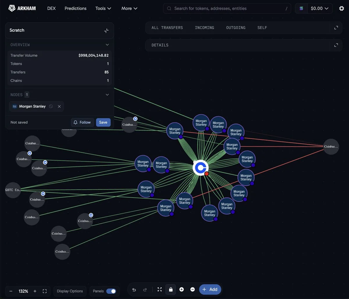349x299 pixels.
Task: Expand the Details panel to full size
Action: (336, 45)
